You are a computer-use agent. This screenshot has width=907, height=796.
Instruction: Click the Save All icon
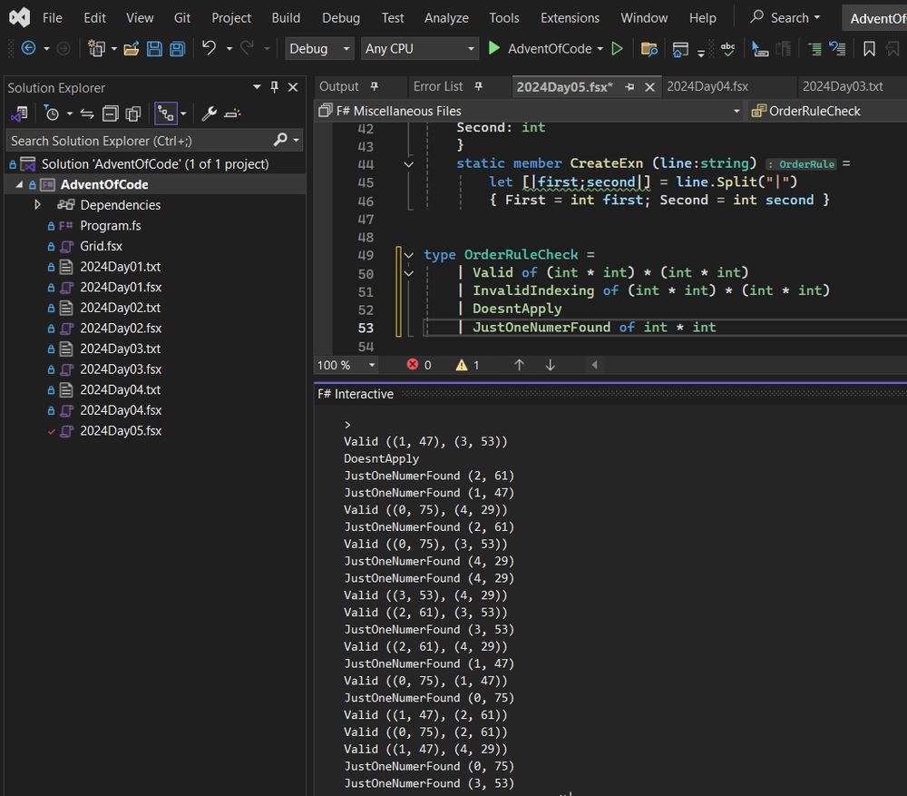177,49
